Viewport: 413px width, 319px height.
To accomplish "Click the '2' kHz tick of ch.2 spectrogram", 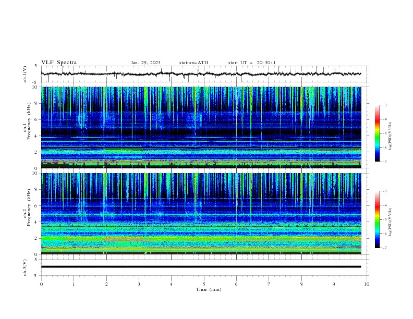I will 36,238.
